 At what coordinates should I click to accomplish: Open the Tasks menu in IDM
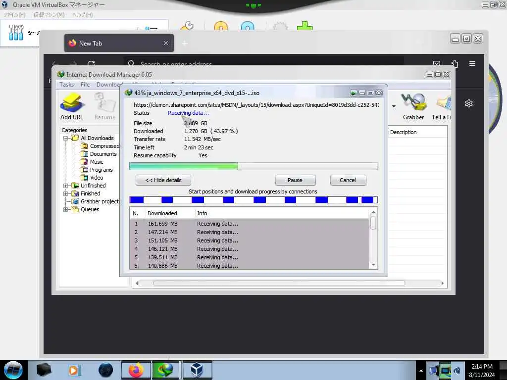[x=67, y=85]
